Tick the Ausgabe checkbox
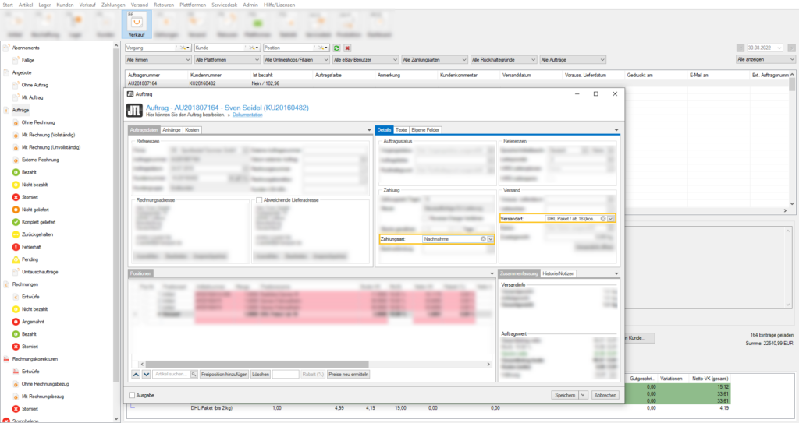Viewport: 799px width, 423px height. click(131, 395)
